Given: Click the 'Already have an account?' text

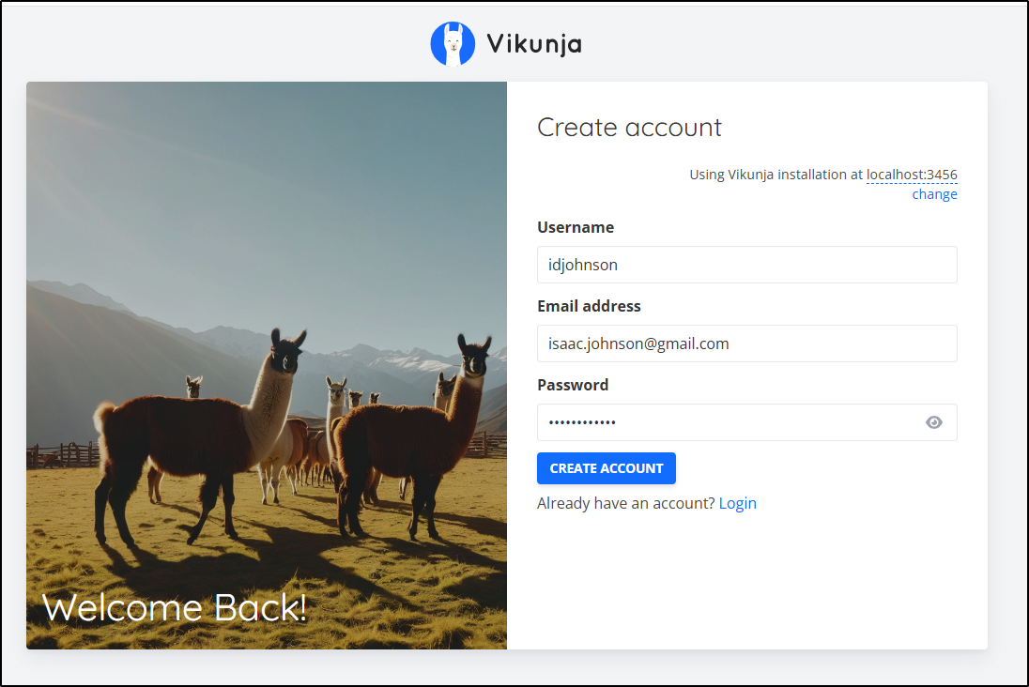Looking at the screenshot, I should point(626,503).
